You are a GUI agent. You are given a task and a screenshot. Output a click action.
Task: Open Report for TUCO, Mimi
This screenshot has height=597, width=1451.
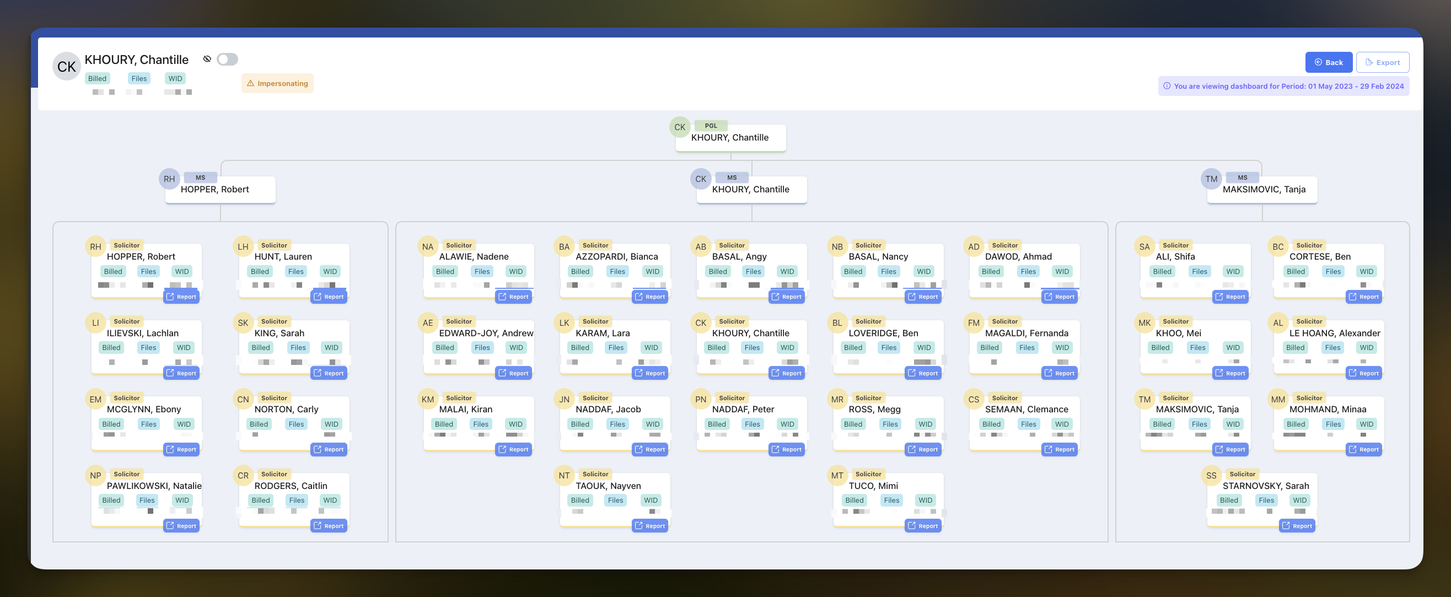923,526
